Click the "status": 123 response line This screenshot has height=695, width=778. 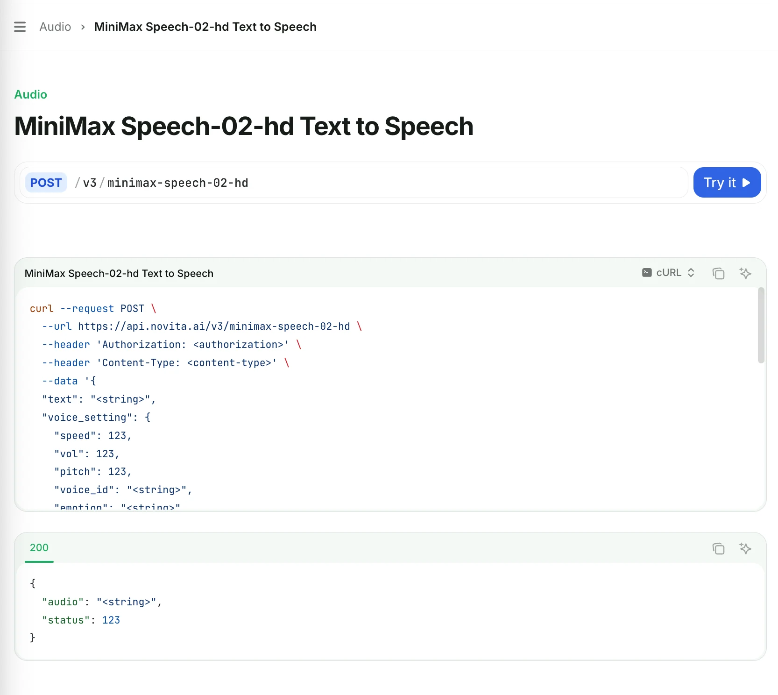(x=81, y=620)
